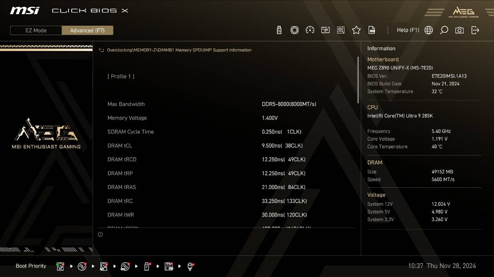Open the magnifier search icon
Screen dimensions: 494x277
pos(444,30)
